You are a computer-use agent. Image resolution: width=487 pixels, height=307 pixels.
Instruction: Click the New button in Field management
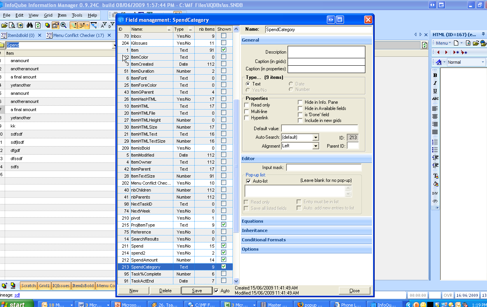[134, 291]
